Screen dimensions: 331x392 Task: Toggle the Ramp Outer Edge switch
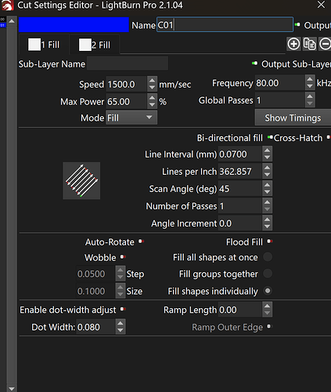[x=269, y=326]
